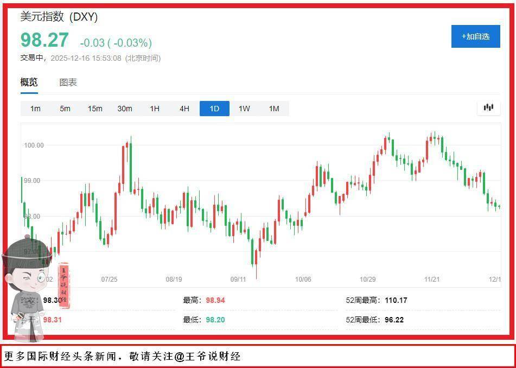The height and width of the screenshot is (368, 516).
Task: Click the current price 98.27
Action: 44,41
